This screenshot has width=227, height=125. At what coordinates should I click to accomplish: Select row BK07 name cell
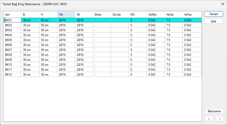tap(12, 50)
